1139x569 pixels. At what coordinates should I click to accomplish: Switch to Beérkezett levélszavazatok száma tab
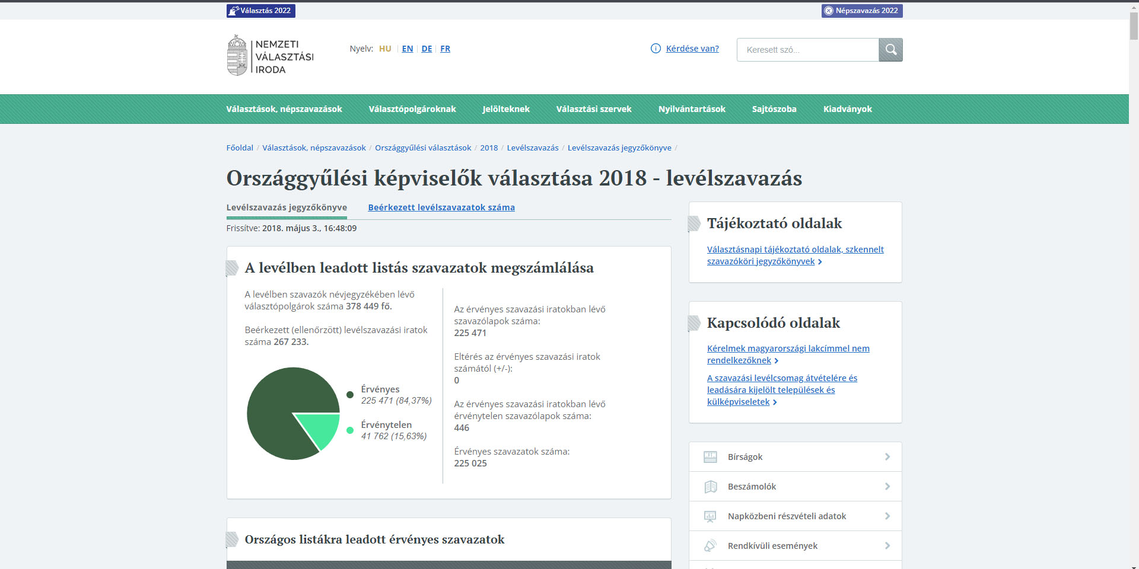point(441,207)
